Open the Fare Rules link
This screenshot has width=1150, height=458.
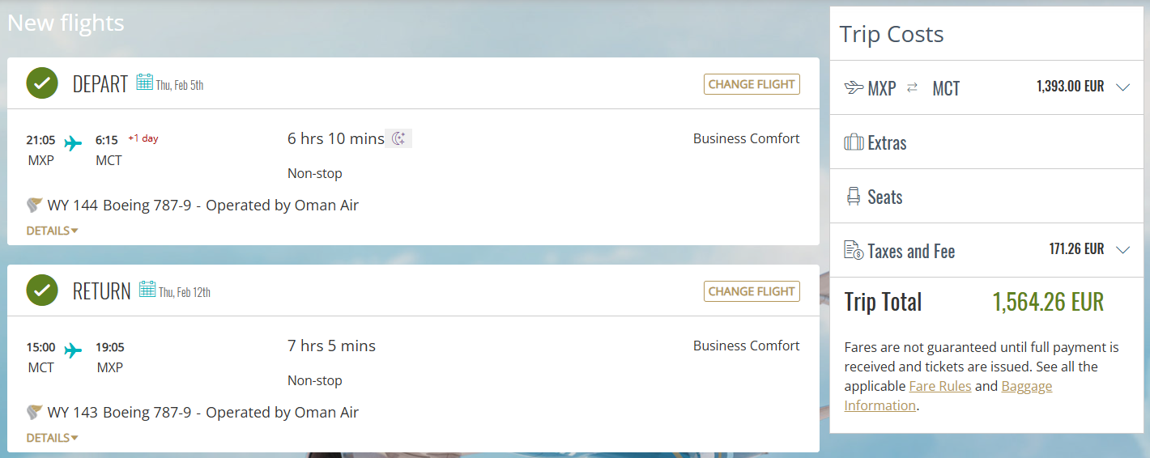[x=939, y=386]
